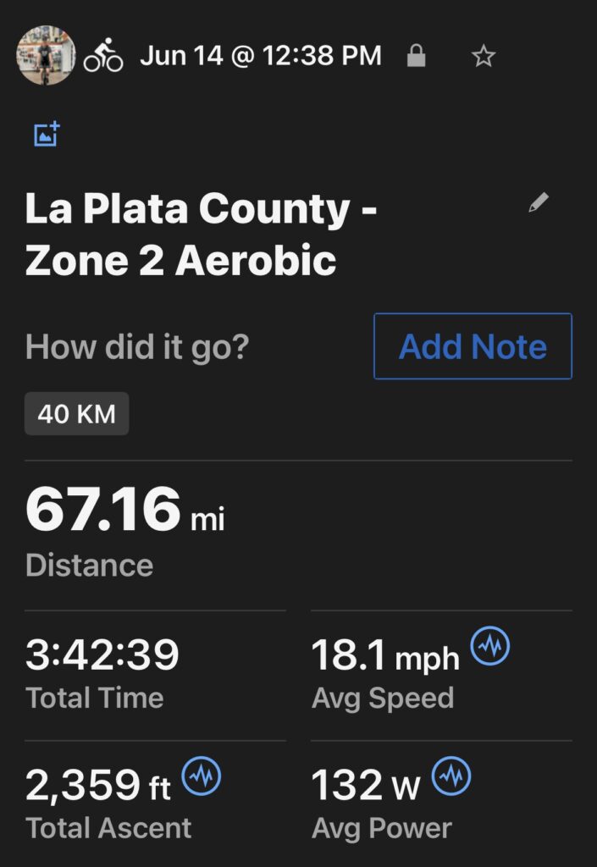Tap the 18.1 mph avg speed value
Image resolution: width=597 pixels, height=867 pixels.
point(385,655)
